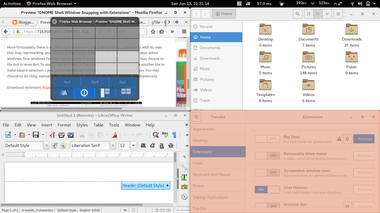The image size is (380, 213).
Task: Toggle the User themes switch off
Action: [267, 189]
